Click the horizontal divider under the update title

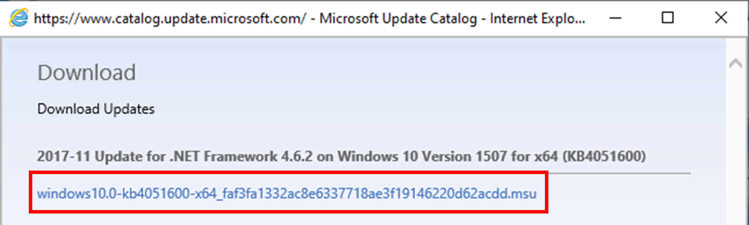coord(615,173)
